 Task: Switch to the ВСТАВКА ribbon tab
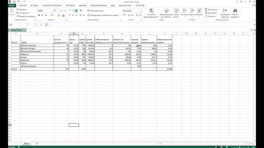click(34, 5)
